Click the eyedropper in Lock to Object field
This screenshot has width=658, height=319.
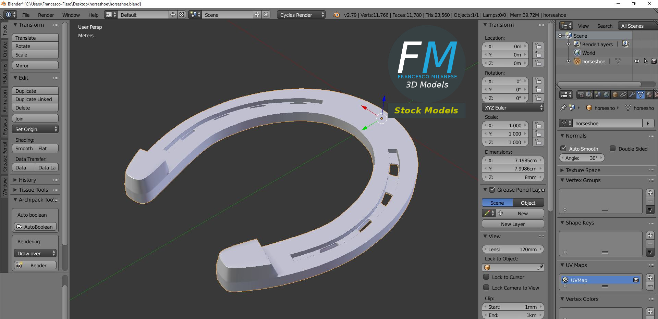[x=541, y=267]
